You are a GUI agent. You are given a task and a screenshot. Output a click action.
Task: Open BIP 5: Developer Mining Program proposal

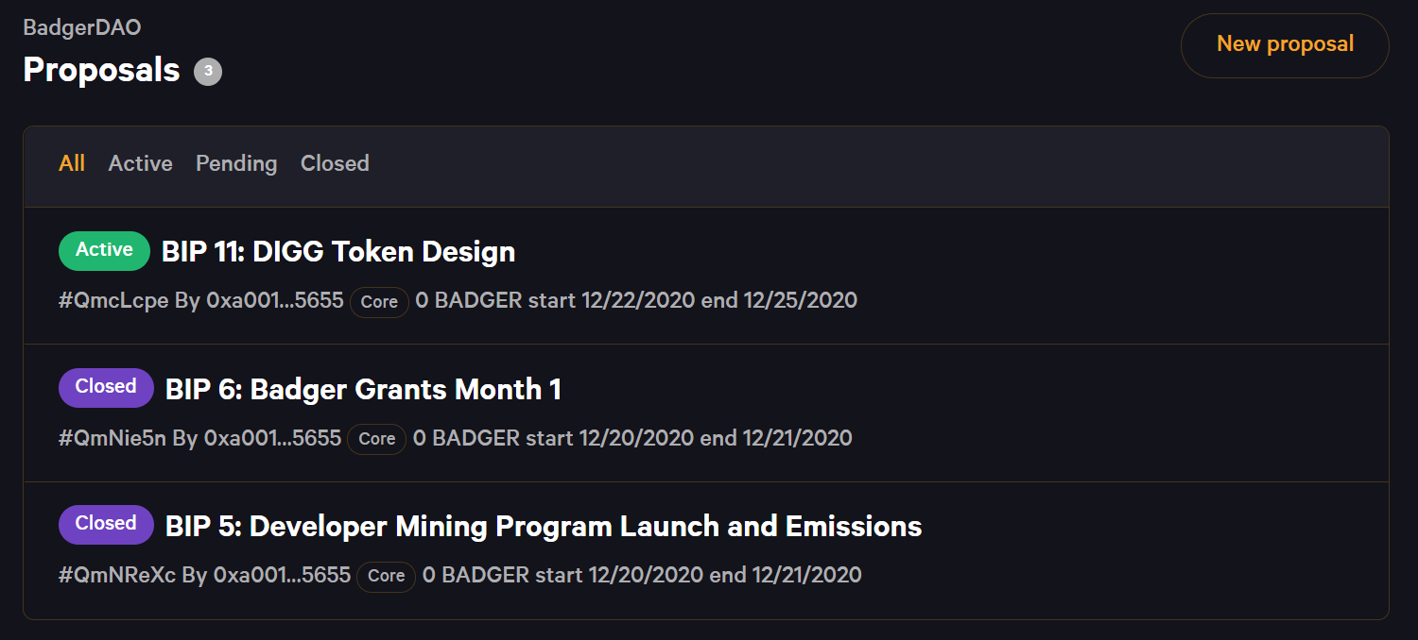544,526
